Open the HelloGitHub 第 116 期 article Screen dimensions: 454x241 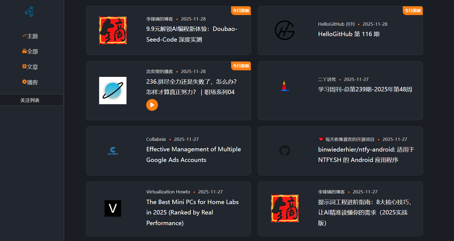(349, 34)
